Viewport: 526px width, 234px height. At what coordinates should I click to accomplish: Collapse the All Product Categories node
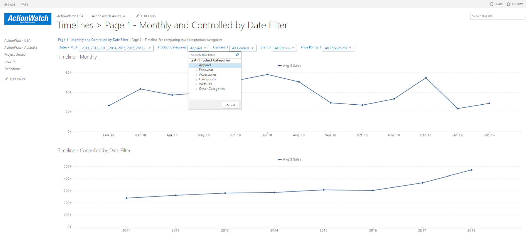point(192,61)
